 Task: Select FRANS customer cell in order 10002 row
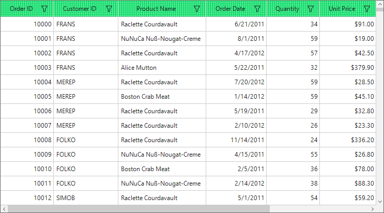(86, 53)
